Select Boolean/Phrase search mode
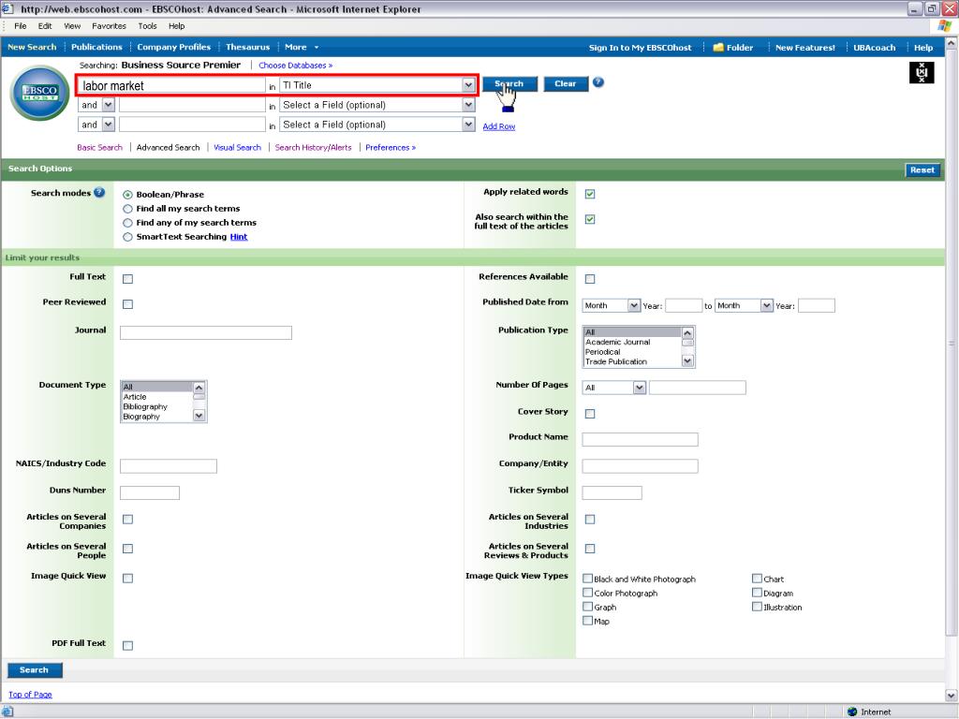The image size is (959, 719). (x=127, y=195)
